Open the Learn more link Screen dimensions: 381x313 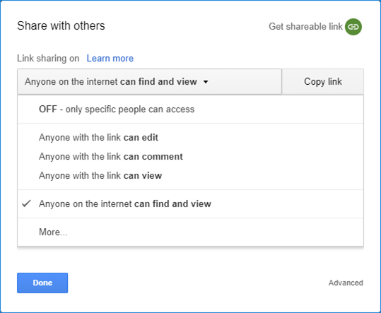tap(110, 59)
